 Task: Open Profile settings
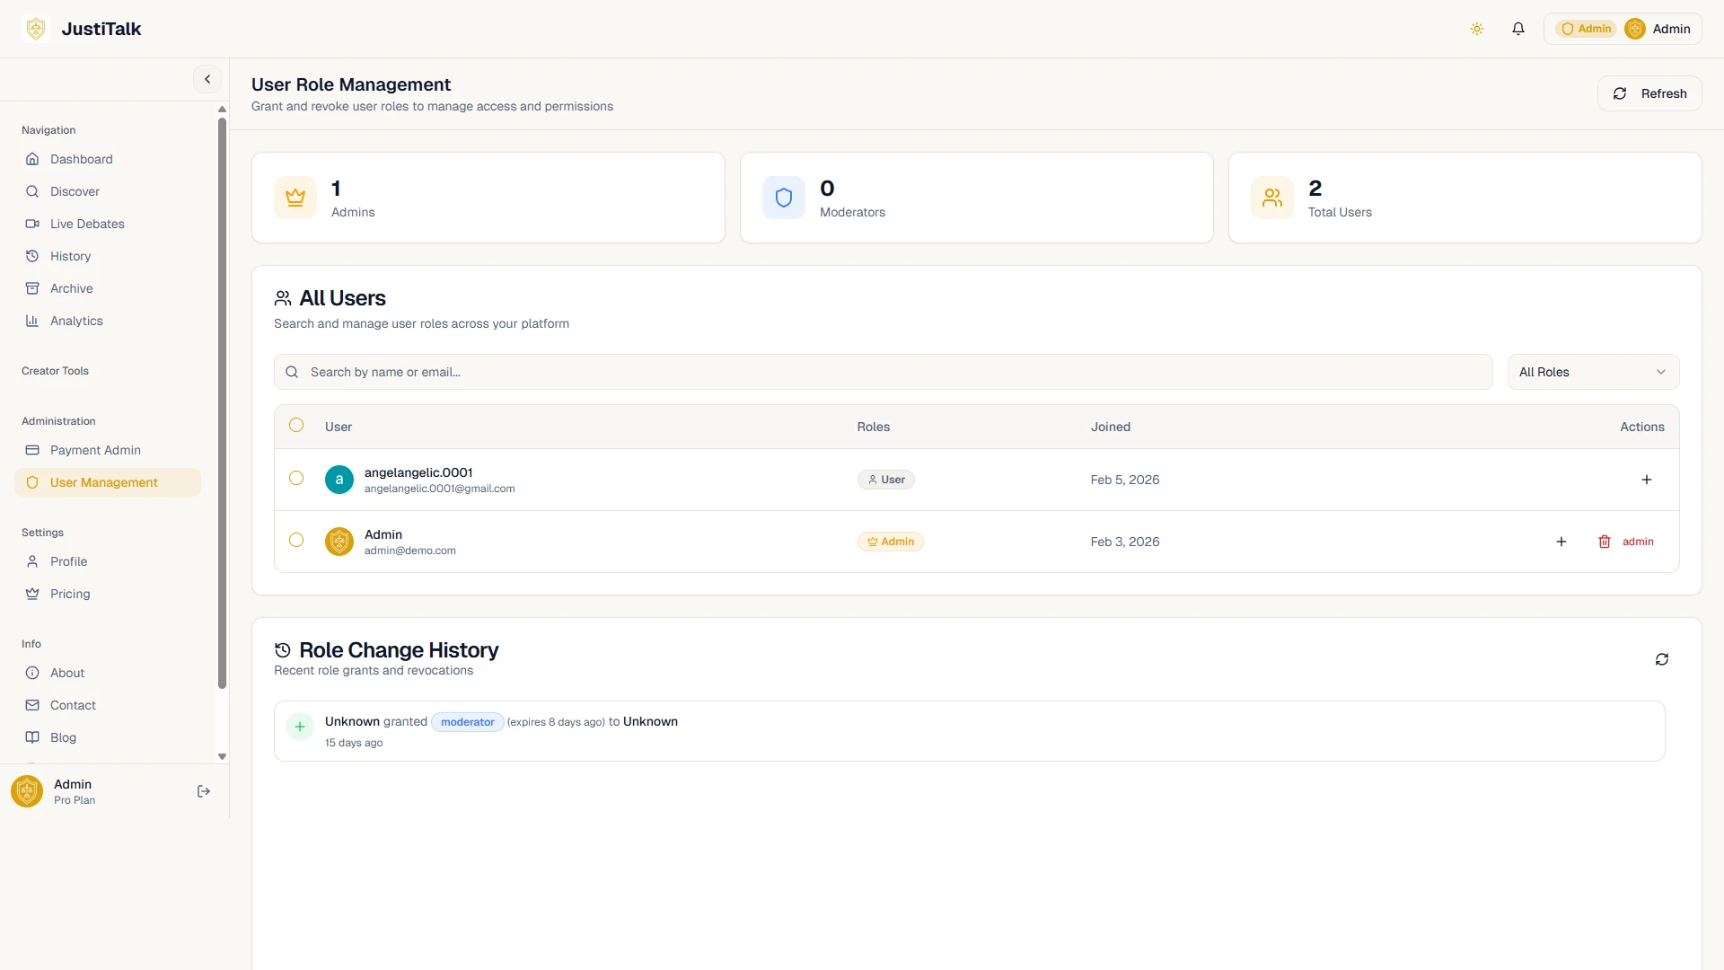coord(108,561)
